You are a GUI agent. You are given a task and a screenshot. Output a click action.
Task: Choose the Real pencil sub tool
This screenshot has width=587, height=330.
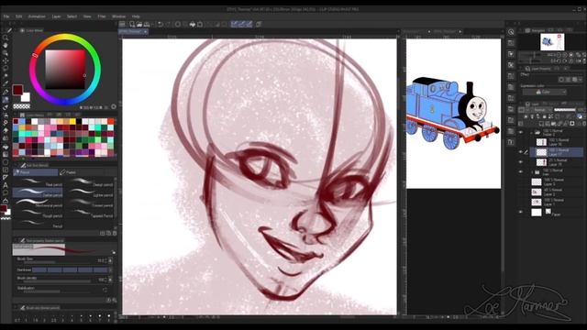tap(39, 182)
